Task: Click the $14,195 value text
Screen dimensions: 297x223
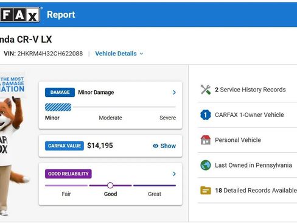Action: click(100, 146)
